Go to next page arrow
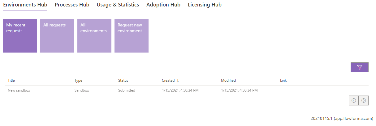Image resolution: width=376 pixels, height=126 pixels. 364,100
